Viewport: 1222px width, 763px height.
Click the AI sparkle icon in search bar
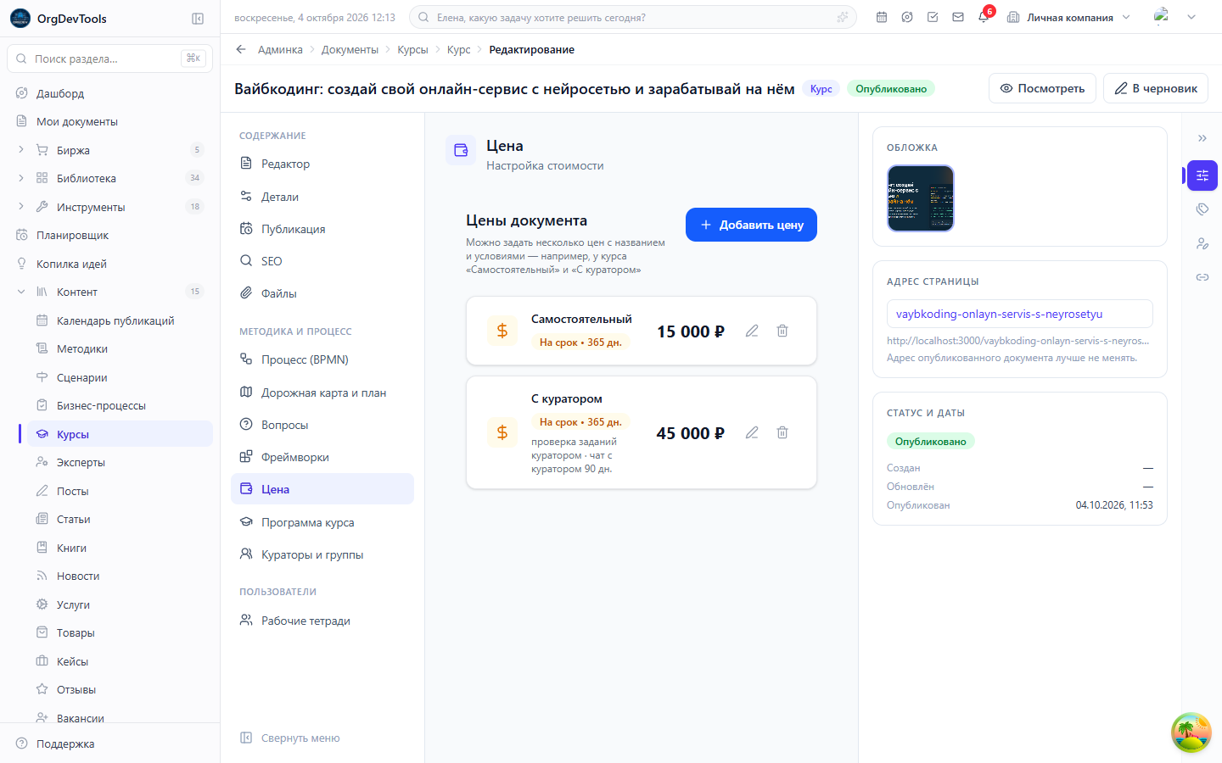tap(842, 17)
